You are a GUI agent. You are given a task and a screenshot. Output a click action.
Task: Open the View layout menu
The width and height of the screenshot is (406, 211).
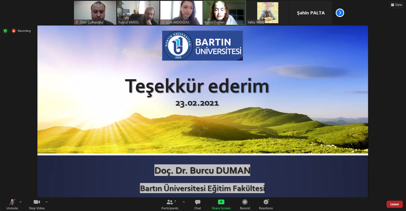tap(396, 5)
